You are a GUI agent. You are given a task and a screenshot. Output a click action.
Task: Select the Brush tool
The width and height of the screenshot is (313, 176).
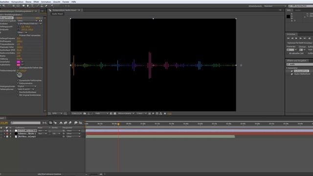tap(37, 6)
